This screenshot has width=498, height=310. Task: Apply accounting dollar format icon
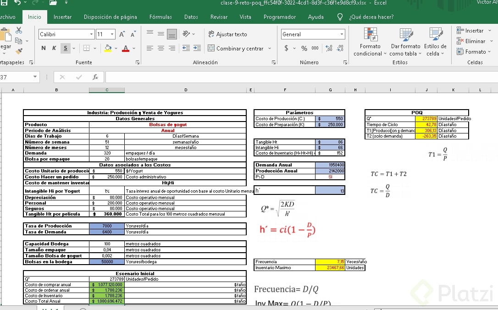[x=286, y=48]
